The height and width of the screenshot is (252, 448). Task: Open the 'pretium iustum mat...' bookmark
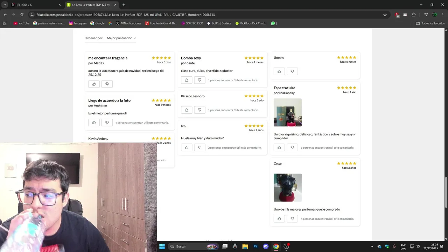click(49, 23)
